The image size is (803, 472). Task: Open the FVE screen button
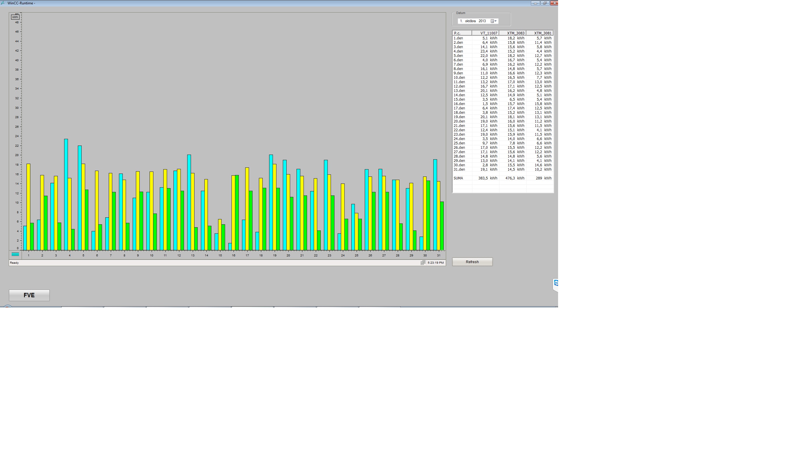(x=29, y=295)
